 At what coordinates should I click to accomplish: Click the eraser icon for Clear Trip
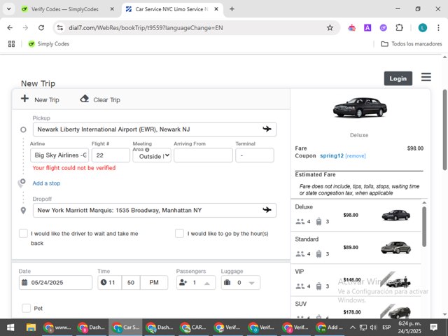click(x=84, y=99)
